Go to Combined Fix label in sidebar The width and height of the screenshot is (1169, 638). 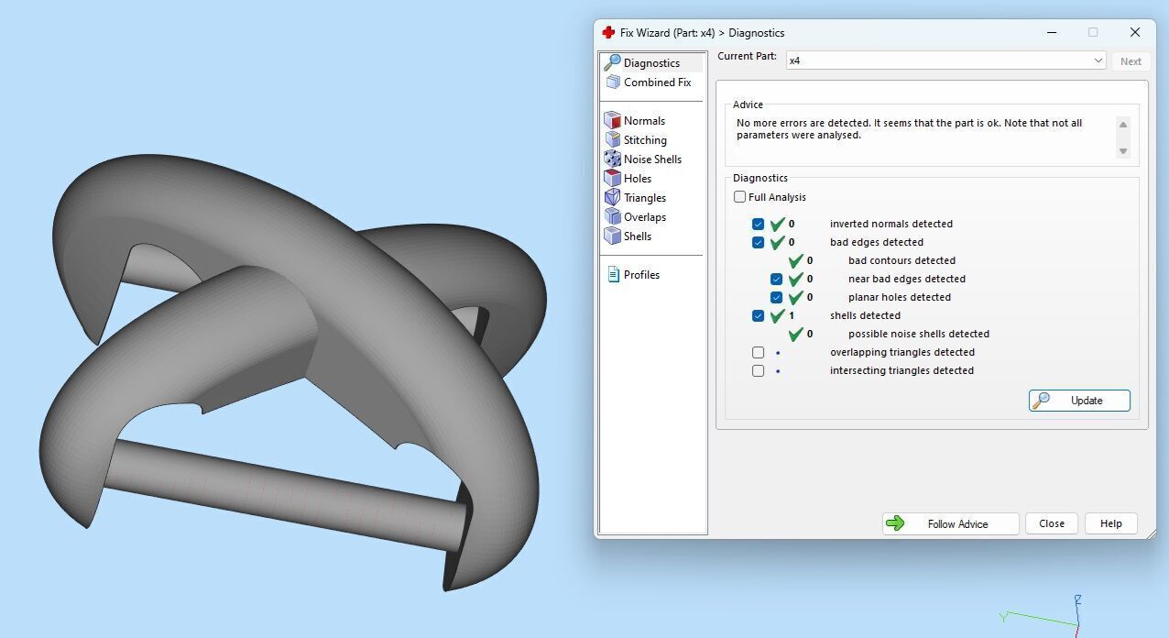pyautogui.click(x=657, y=82)
